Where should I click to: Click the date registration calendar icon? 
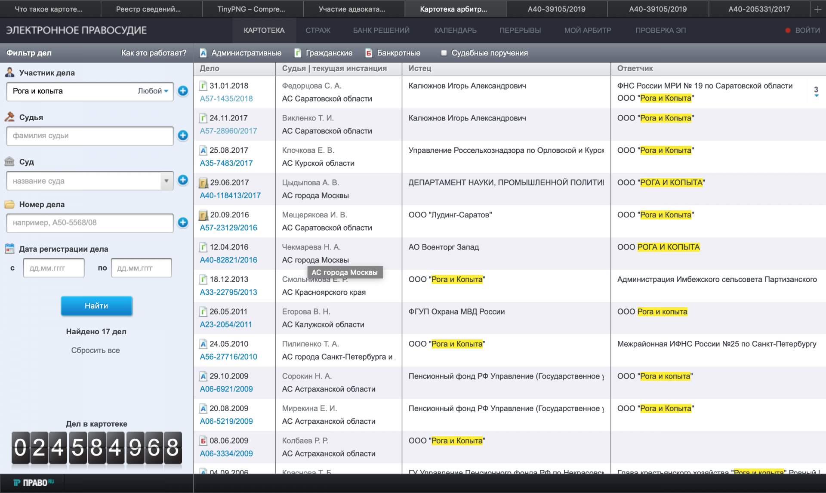point(9,249)
